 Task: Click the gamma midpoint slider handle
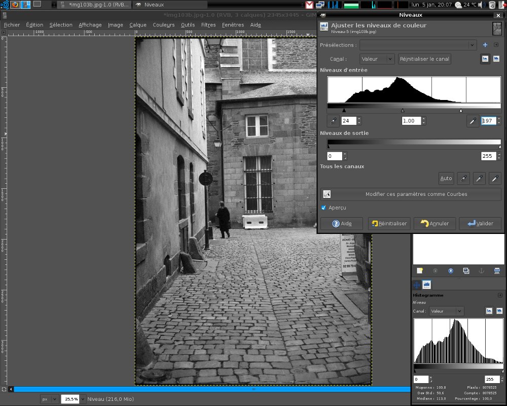403,111
